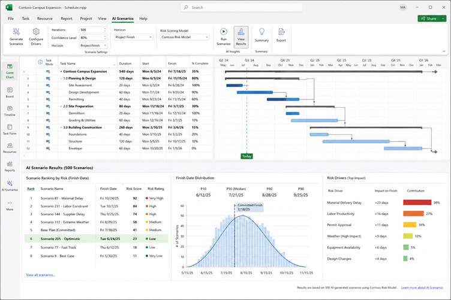Screen dimensions: 451x300
Task: Click Generate Scenarios icon in ribbon
Action: pos(16,32)
